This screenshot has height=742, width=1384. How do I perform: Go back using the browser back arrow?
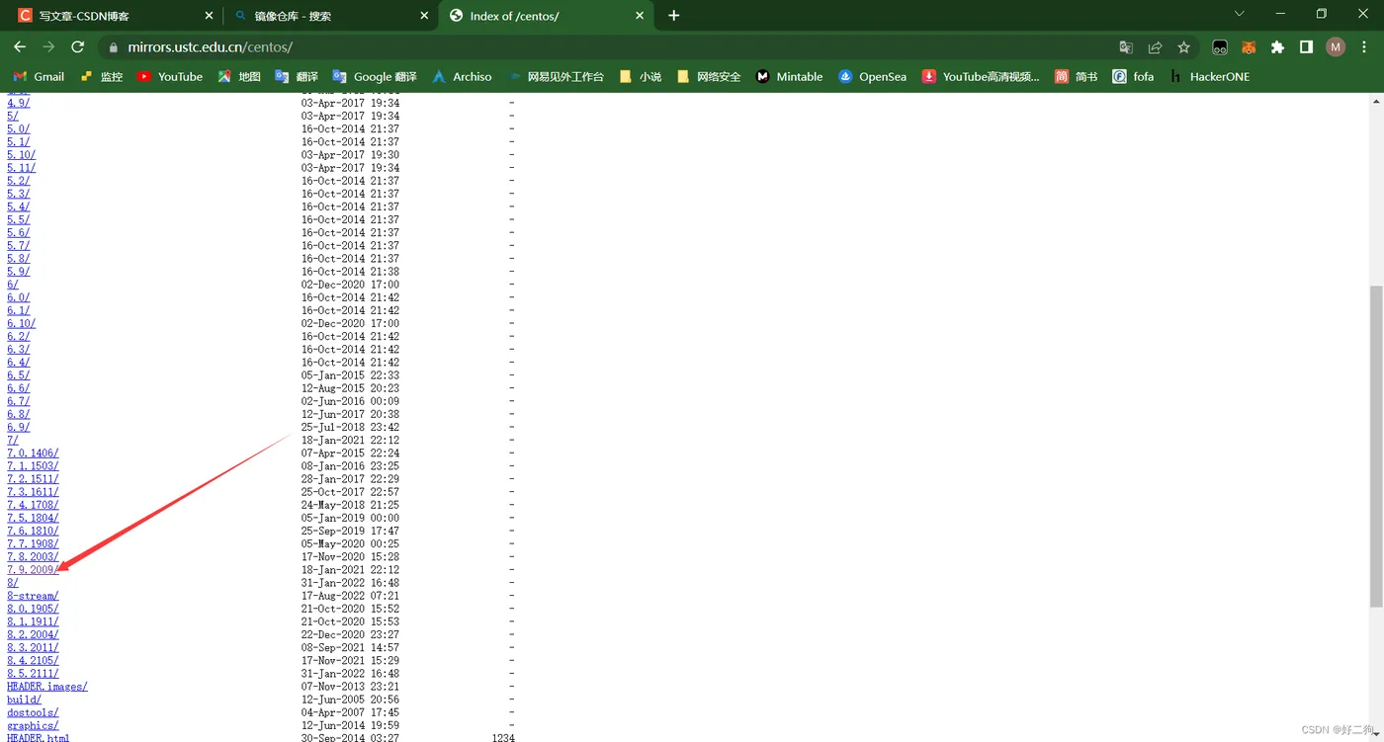coord(20,46)
